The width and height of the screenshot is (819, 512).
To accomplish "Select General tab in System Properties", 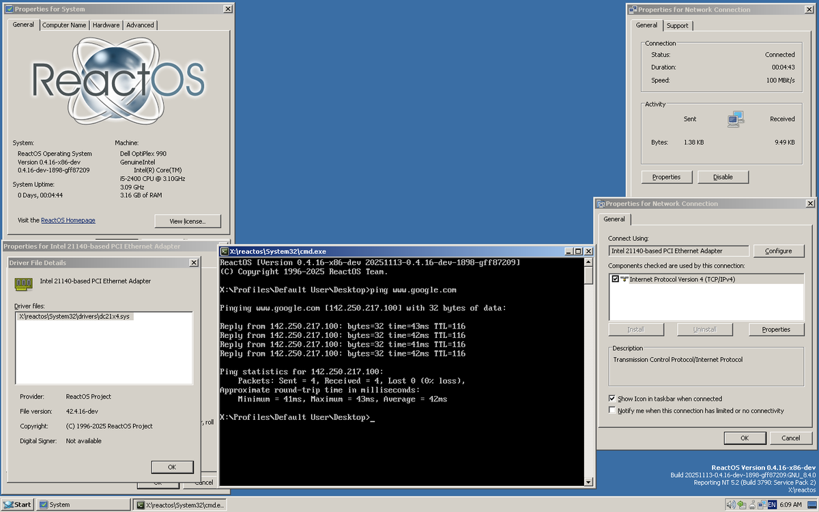I will click(23, 25).
